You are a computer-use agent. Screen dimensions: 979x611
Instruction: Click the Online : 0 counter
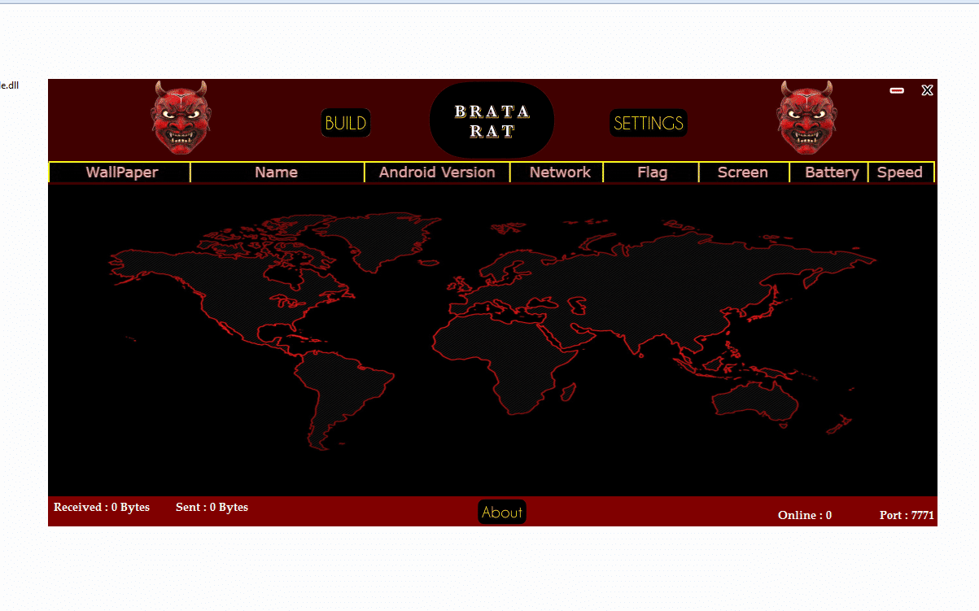(x=804, y=514)
